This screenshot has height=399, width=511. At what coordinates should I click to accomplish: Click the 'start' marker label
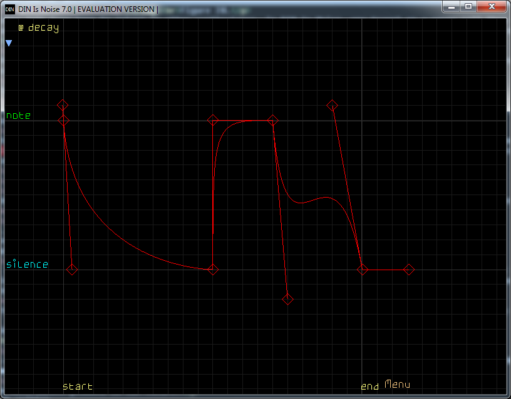point(78,386)
